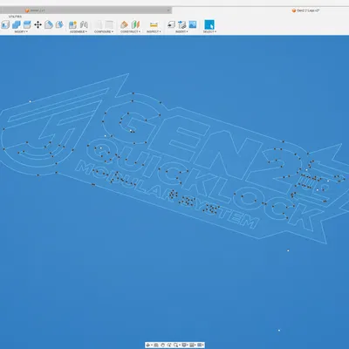Click the Orbit icon in navigation bar
Viewport: 349px width, 349px height.
[x=148, y=345]
